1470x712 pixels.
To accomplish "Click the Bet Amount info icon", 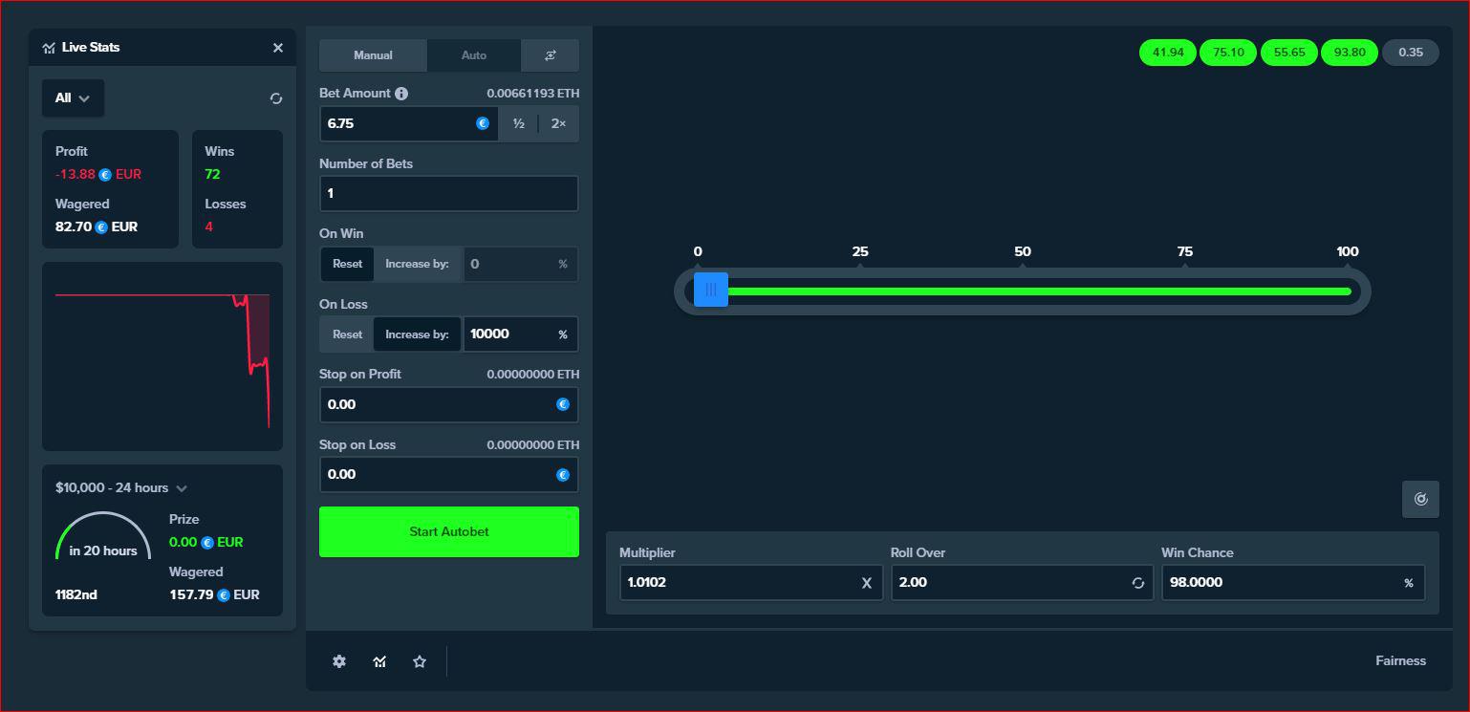I will 401,94.
